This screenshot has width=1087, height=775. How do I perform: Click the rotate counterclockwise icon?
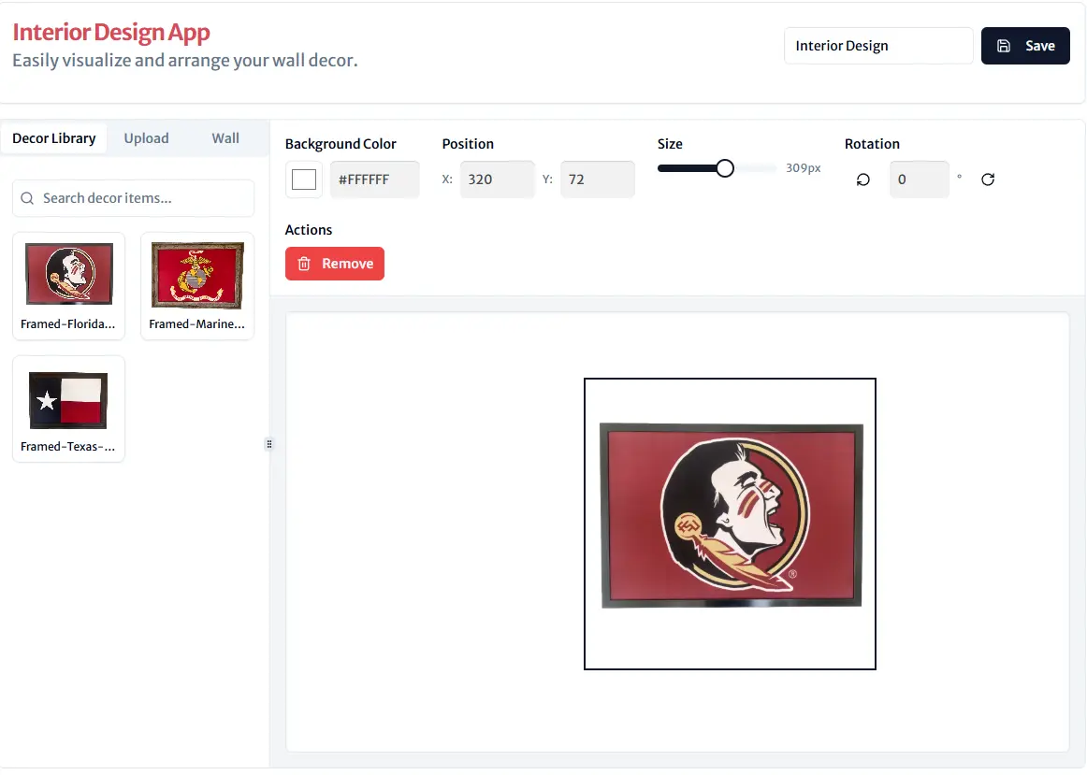863,180
